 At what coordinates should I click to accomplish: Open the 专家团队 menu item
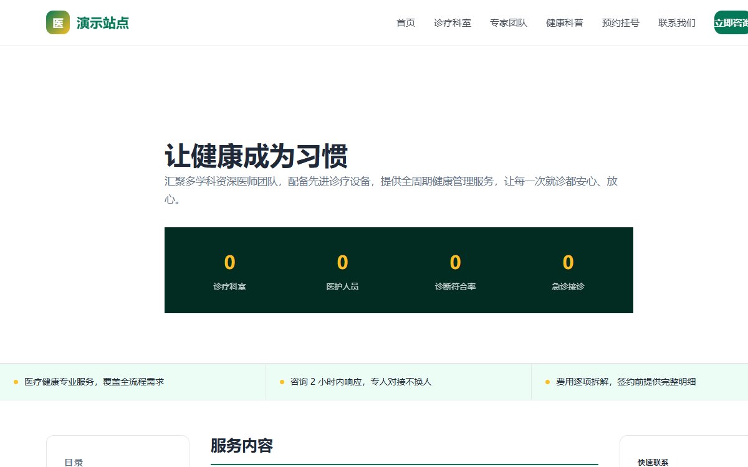pos(509,23)
